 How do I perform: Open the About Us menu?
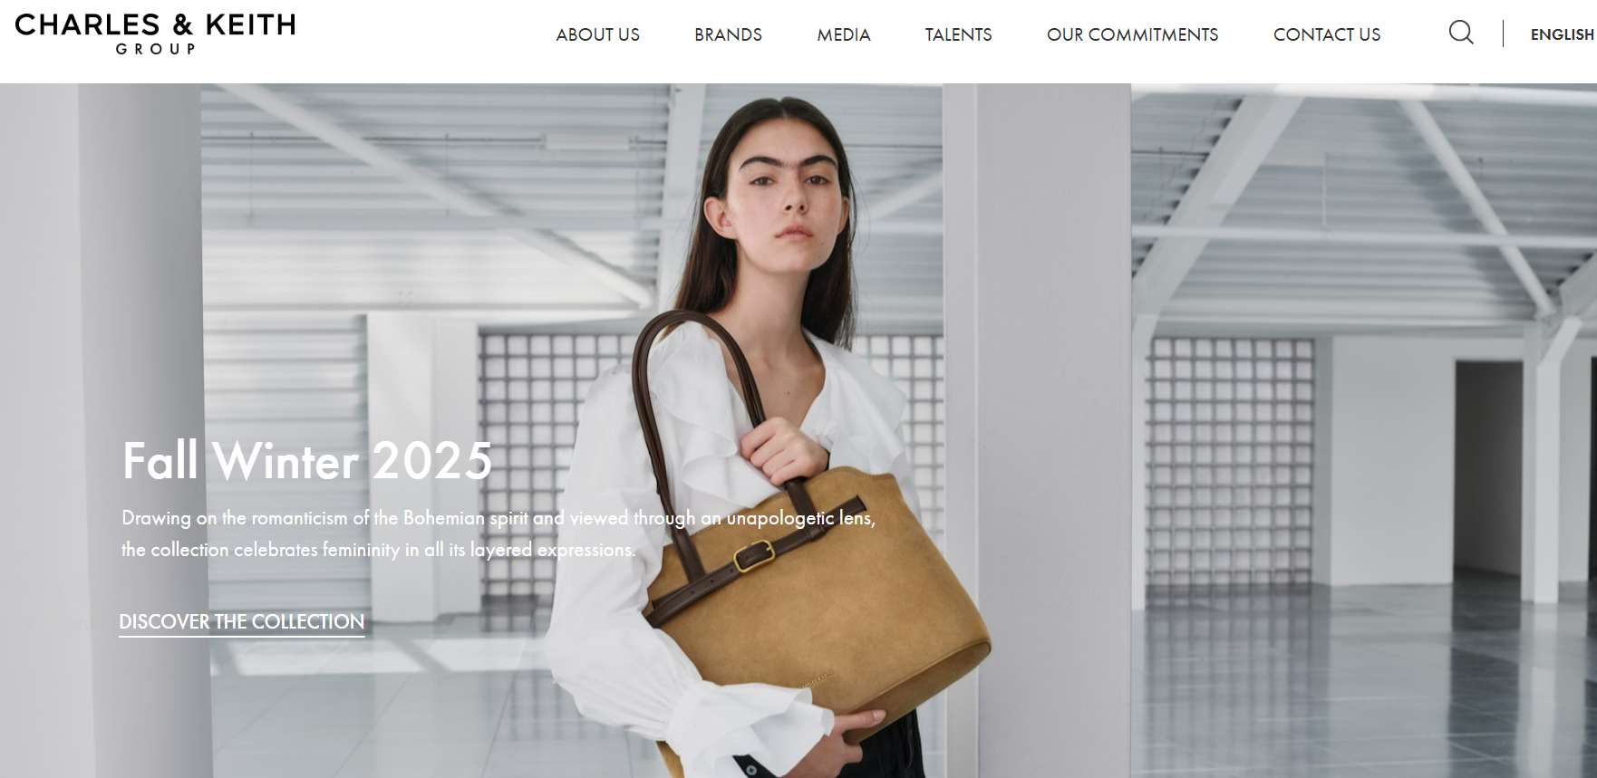click(x=598, y=34)
